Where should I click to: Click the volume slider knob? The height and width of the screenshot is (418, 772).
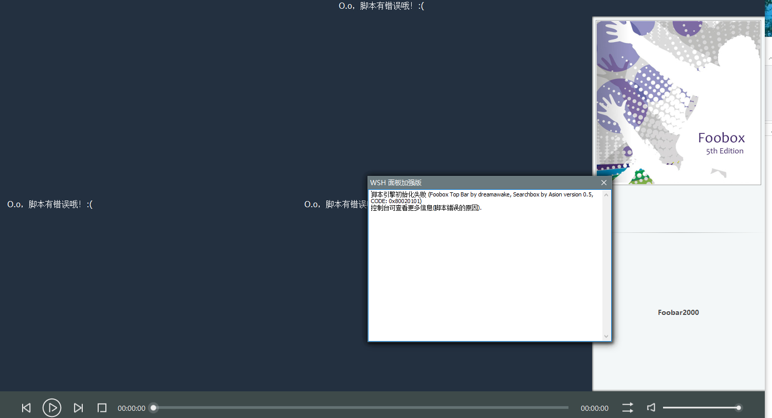739,408
